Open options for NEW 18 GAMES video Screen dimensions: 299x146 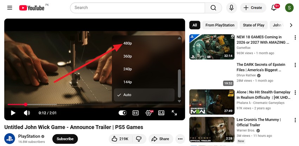click(295, 38)
